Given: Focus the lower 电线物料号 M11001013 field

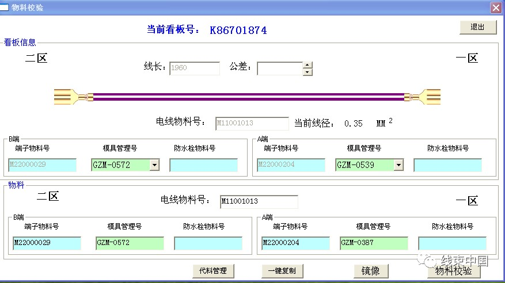Looking at the screenshot, I should click(x=259, y=202).
